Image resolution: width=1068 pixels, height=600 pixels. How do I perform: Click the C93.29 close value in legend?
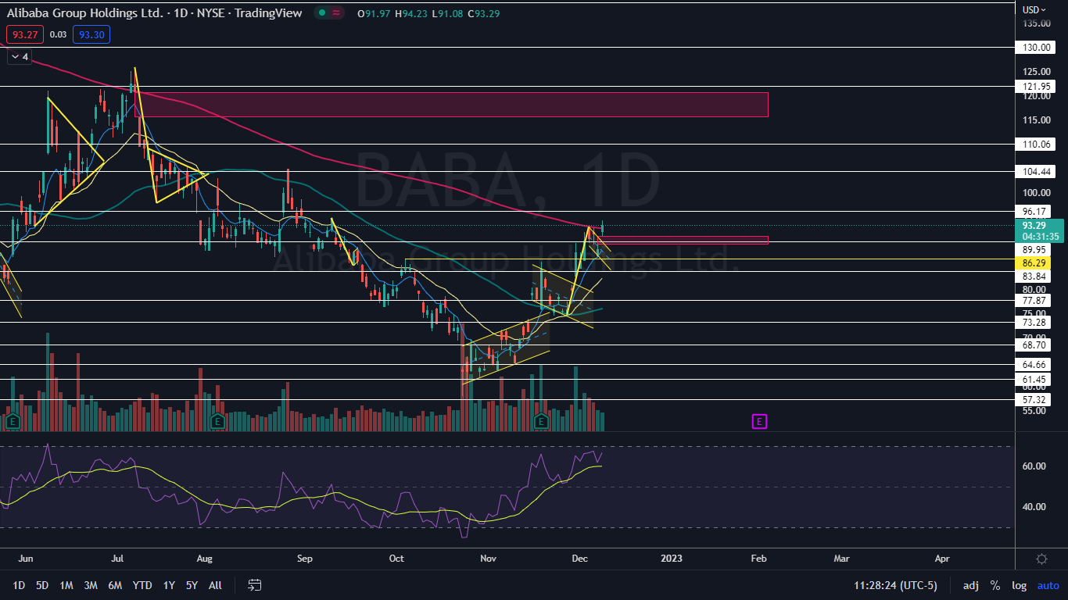point(484,14)
